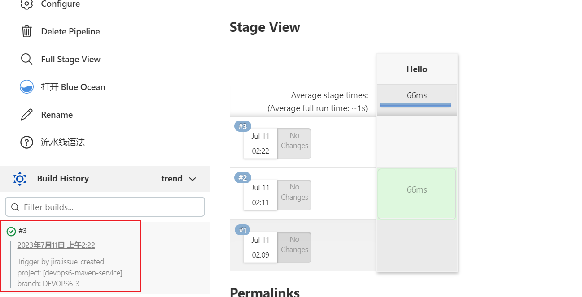Click the Configure gear icon
The height and width of the screenshot is (297, 582).
tap(26, 4)
